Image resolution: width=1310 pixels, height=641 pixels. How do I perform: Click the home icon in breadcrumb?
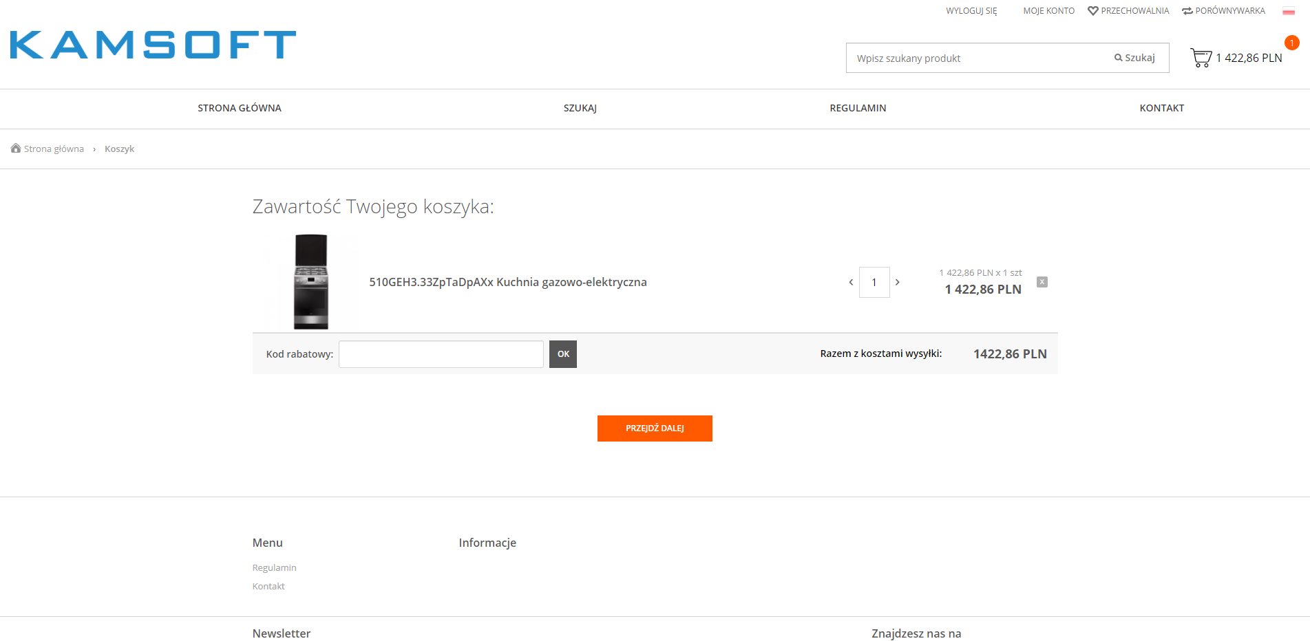[16, 148]
